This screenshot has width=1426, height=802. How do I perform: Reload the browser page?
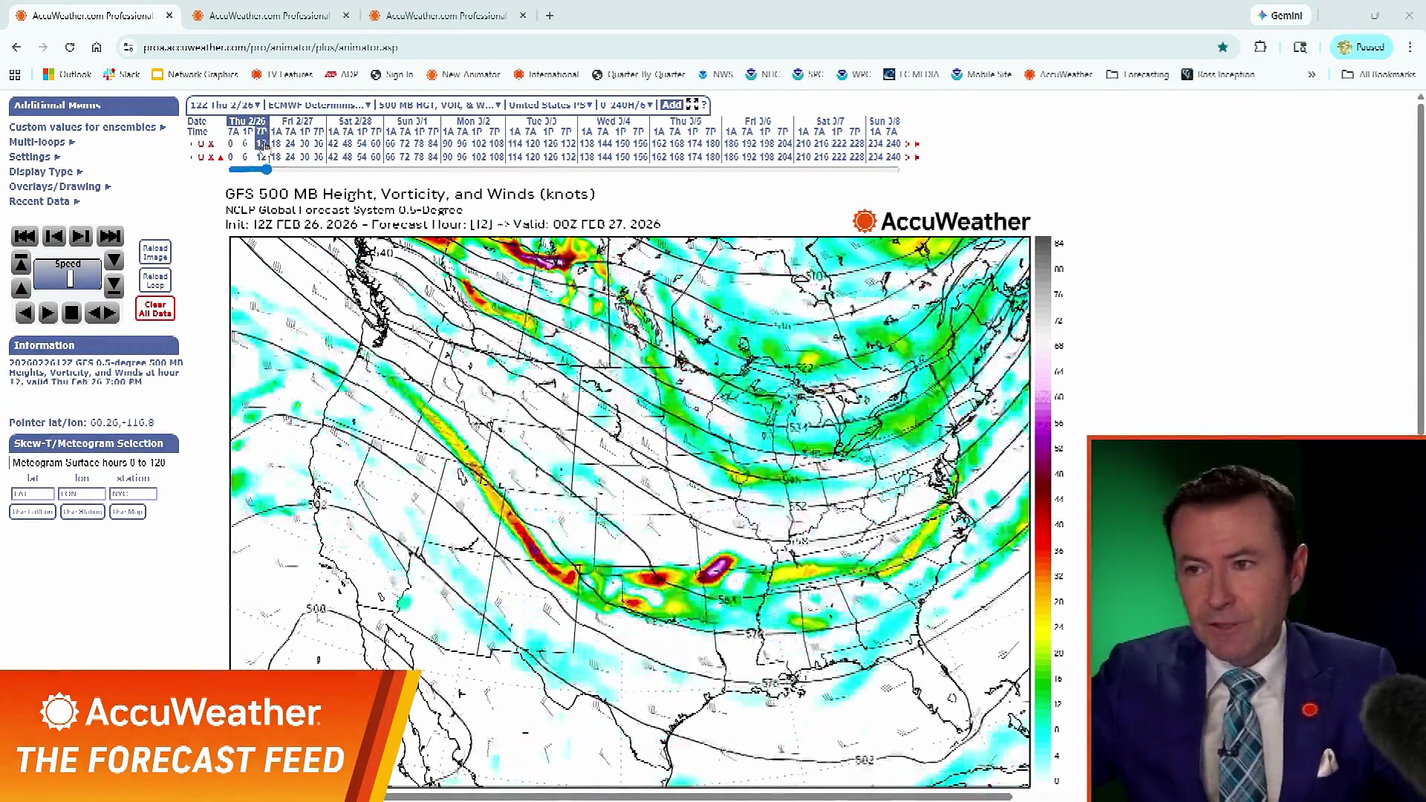point(70,47)
